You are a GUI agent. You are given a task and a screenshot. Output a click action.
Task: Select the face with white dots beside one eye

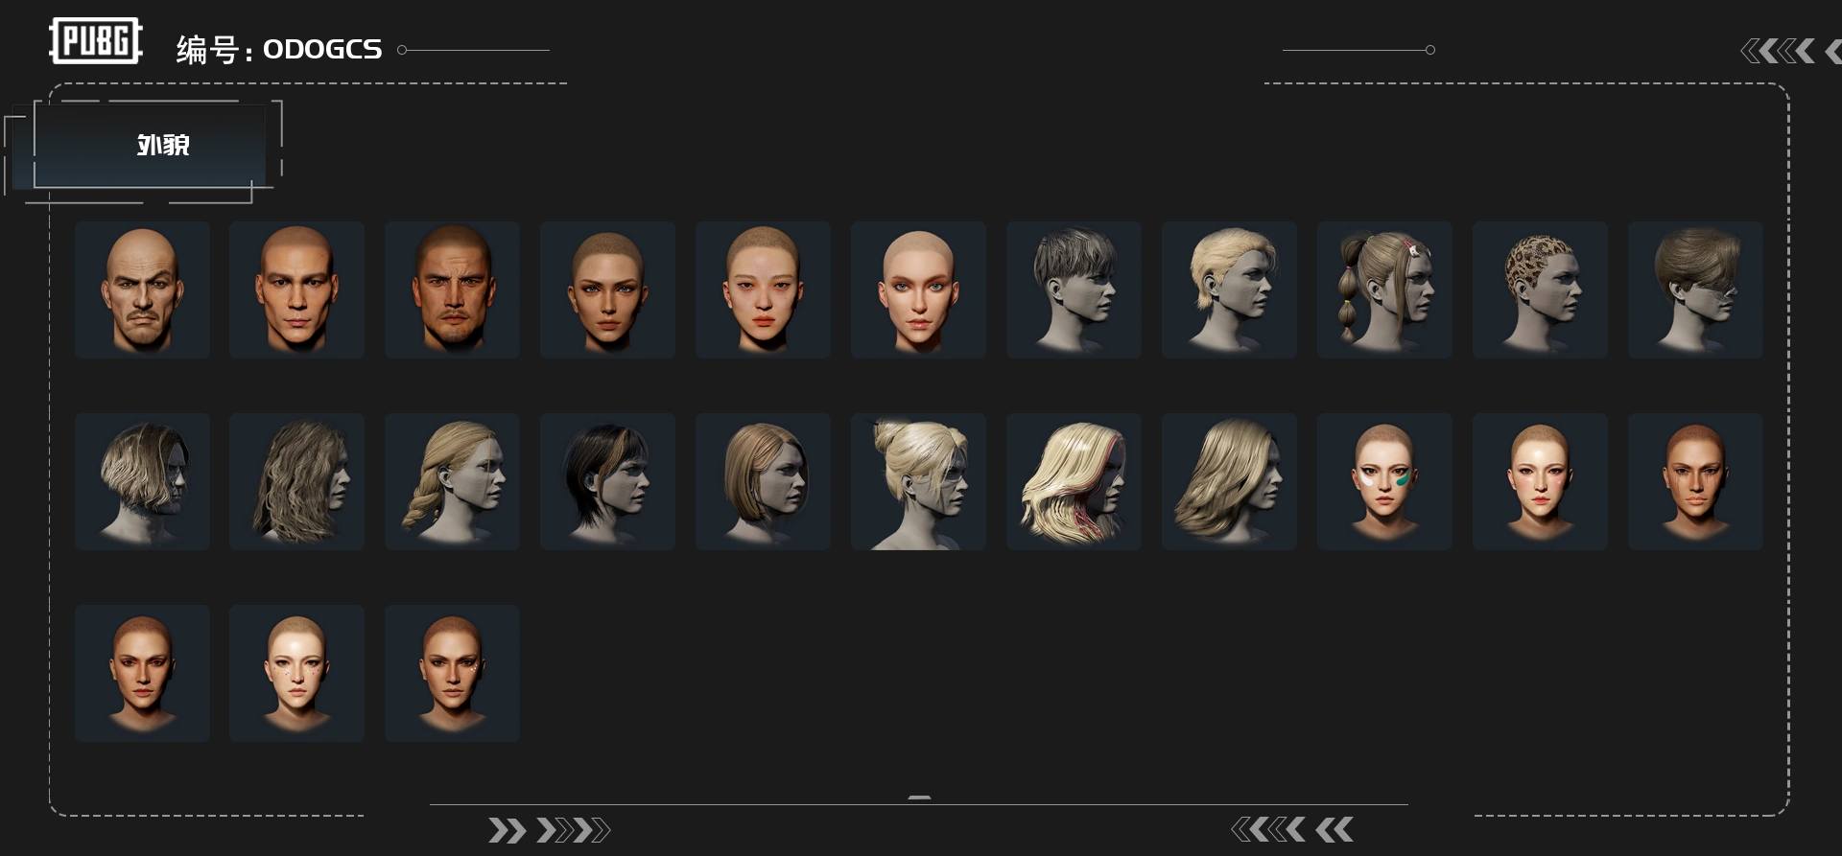click(452, 673)
